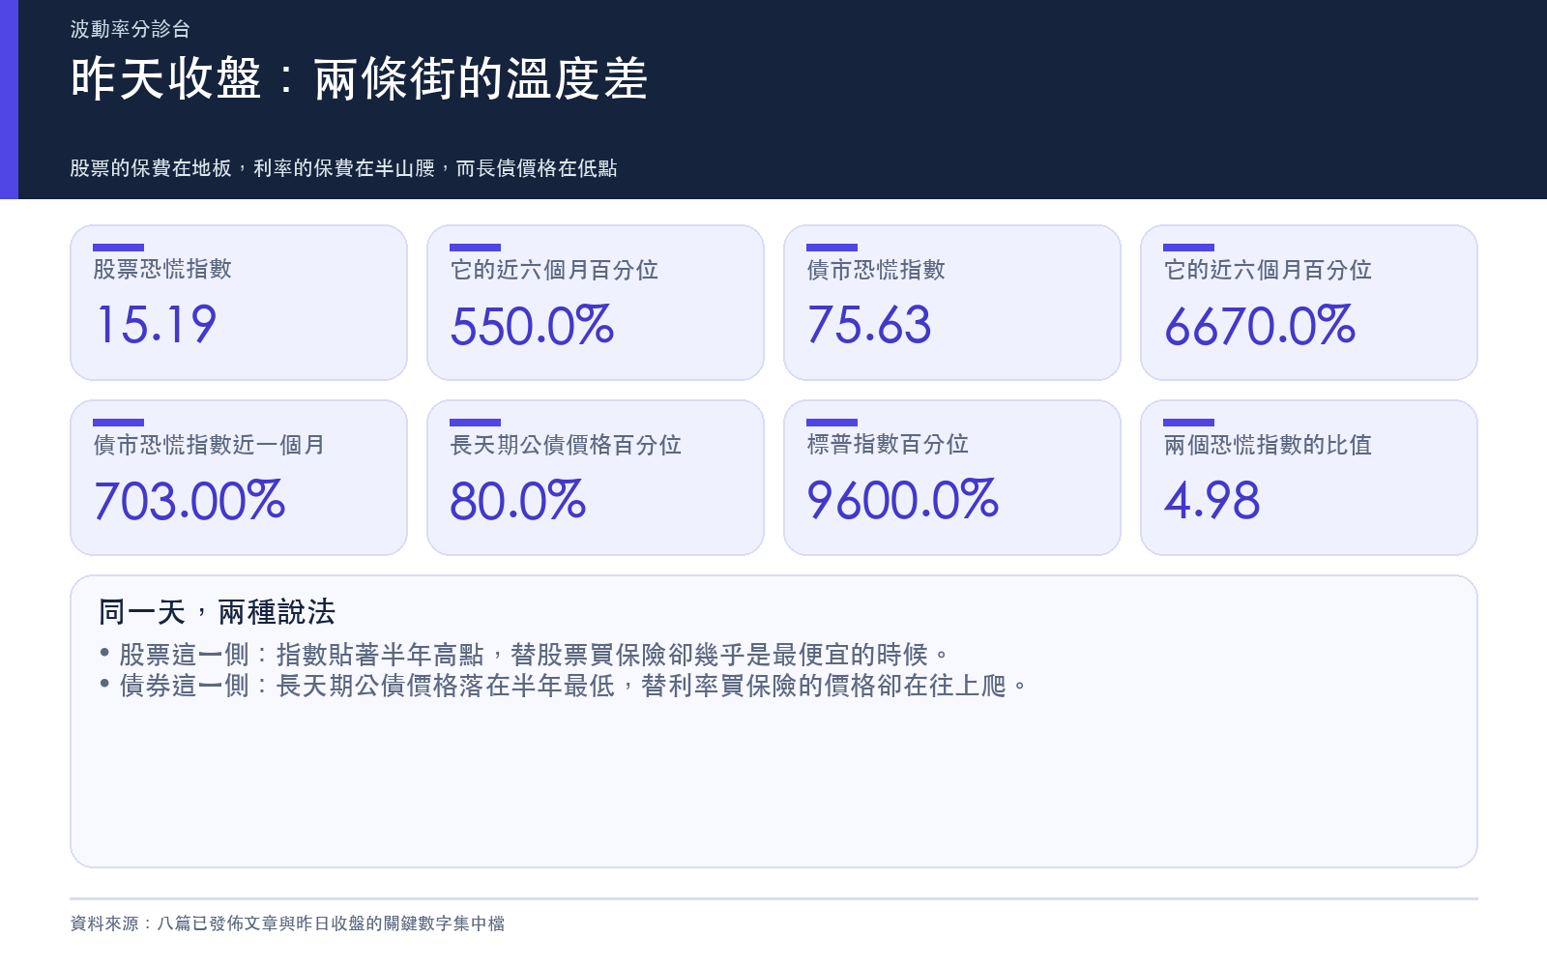Select the value "75.63"

click(x=869, y=325)
